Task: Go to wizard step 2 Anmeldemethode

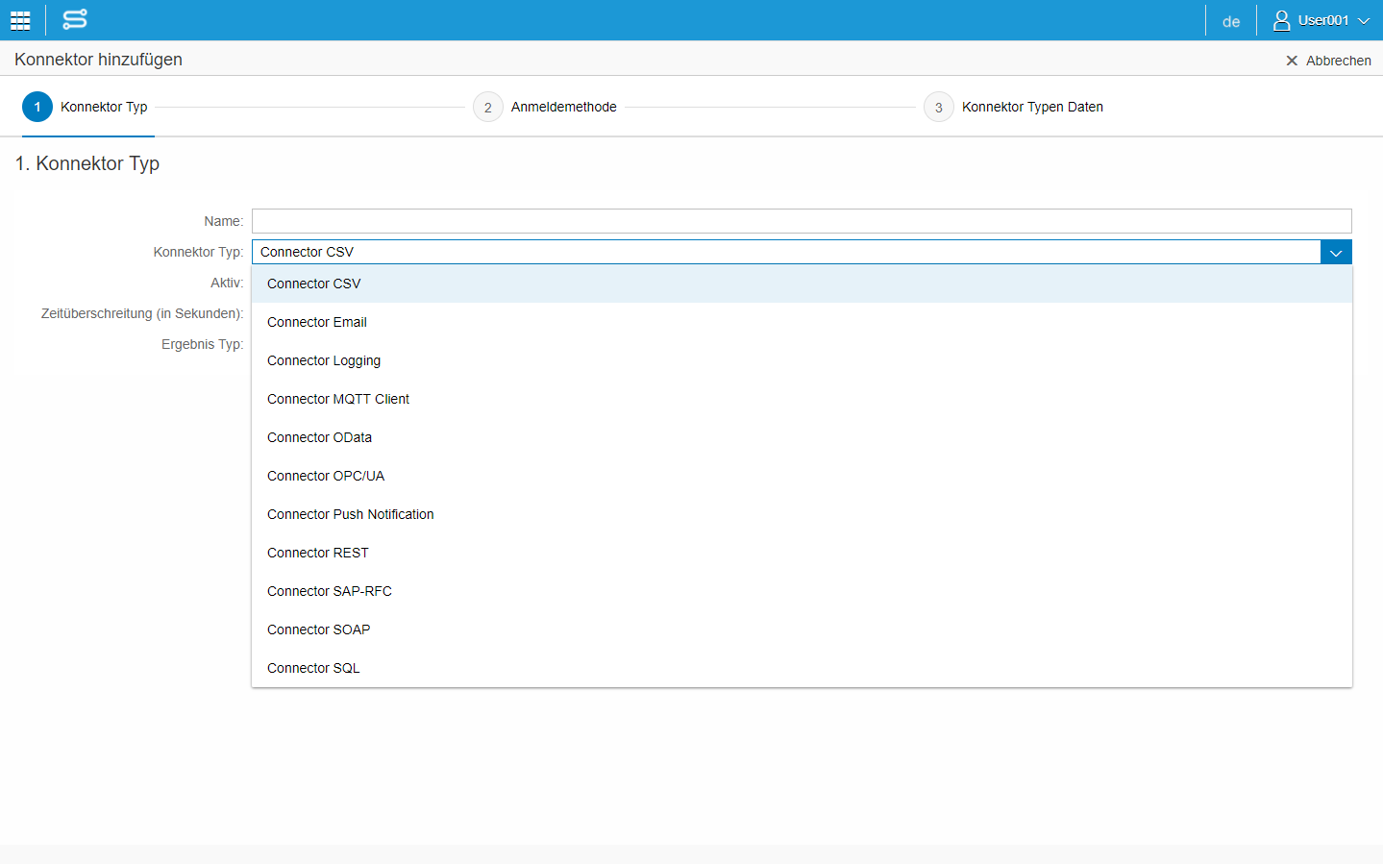Action: (x=545, y=107)
